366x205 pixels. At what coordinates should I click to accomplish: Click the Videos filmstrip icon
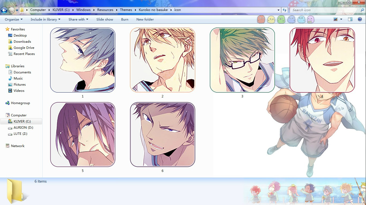point(10,90)
